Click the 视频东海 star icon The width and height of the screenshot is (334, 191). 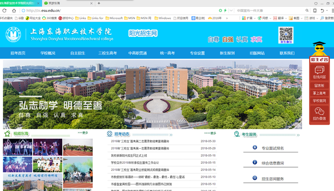[x=7, y=134]
